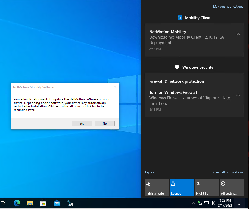Launch Microsoft Edge from taskbar
The image size is (249, 209).
point(17,203)
